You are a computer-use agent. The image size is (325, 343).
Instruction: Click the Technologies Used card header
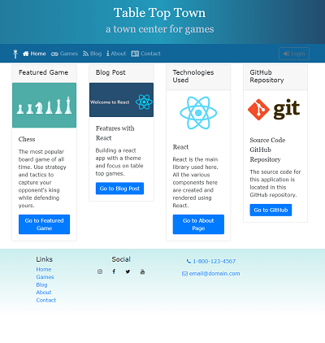[x=198, y=76]
